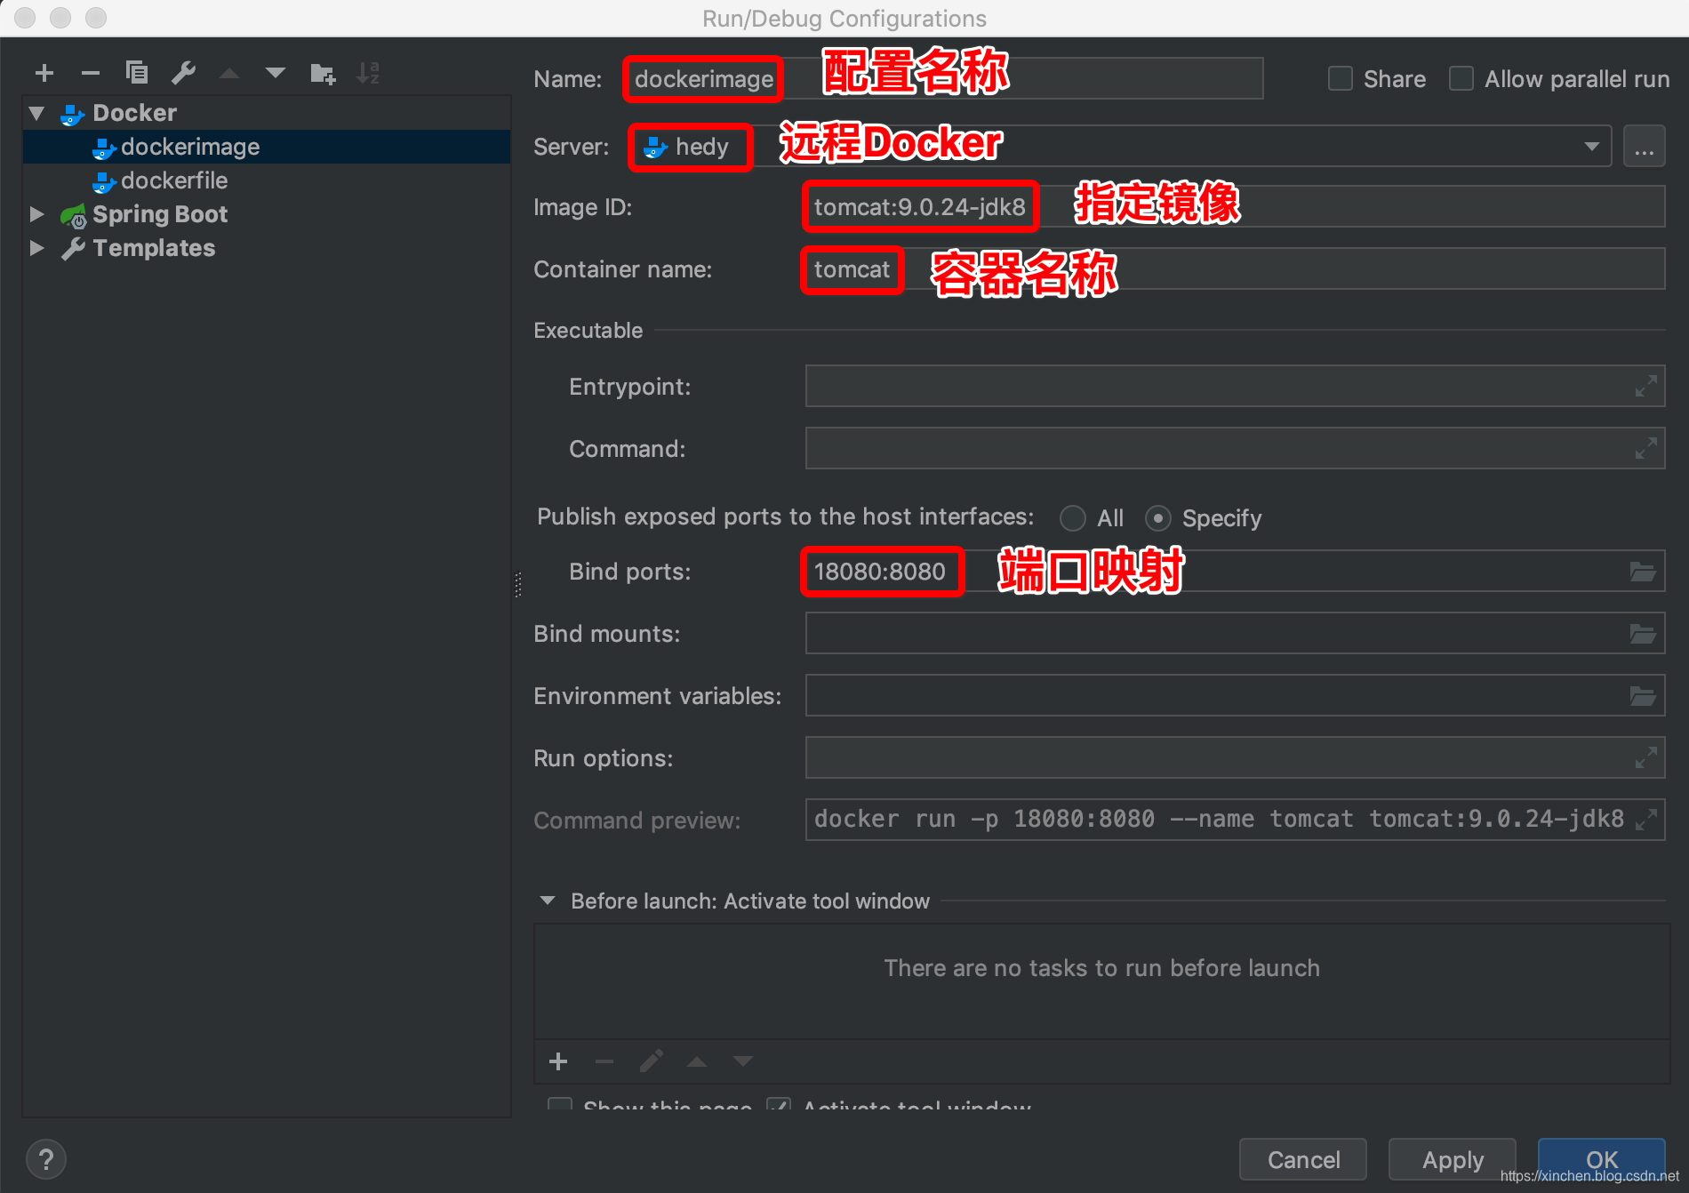Select the Specify ports radio button

pyautogui.click(x=1157, y=518)
